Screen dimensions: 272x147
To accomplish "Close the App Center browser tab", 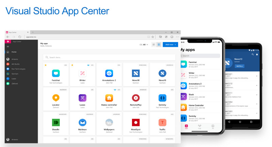I will tap(28, 32).
